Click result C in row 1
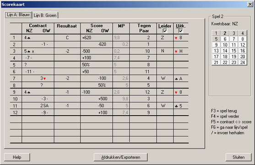 click(x=67, y=37)
